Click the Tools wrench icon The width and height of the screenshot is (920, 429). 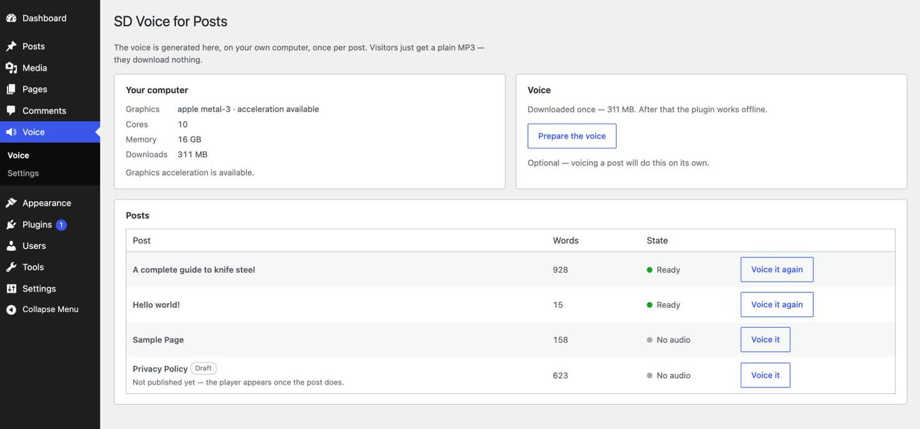pyautogui.click(x=11, y=267)
